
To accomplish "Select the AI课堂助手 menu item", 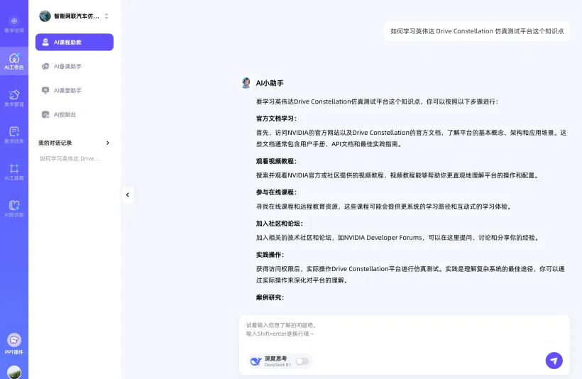I will [x=75, y=91].
